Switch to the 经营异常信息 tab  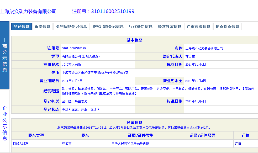tap(170, 27)
